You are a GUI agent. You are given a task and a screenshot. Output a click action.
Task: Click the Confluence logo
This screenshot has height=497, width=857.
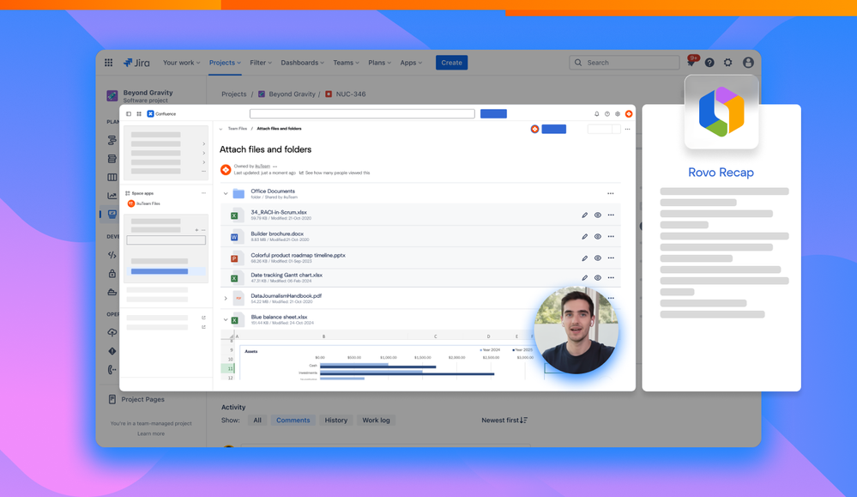(162, 113)
